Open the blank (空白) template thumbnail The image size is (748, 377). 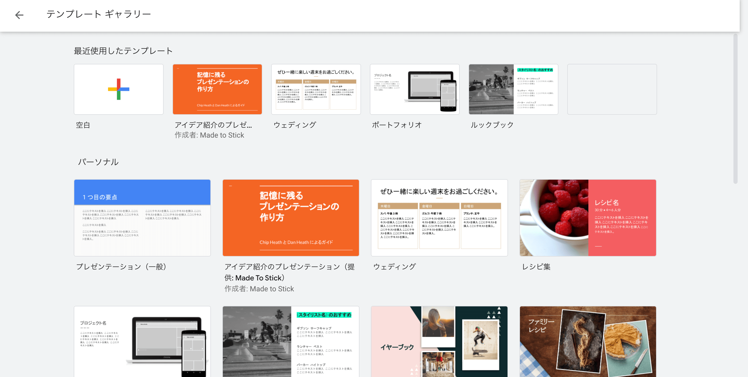pyautogui.click(x=118, y=89)
